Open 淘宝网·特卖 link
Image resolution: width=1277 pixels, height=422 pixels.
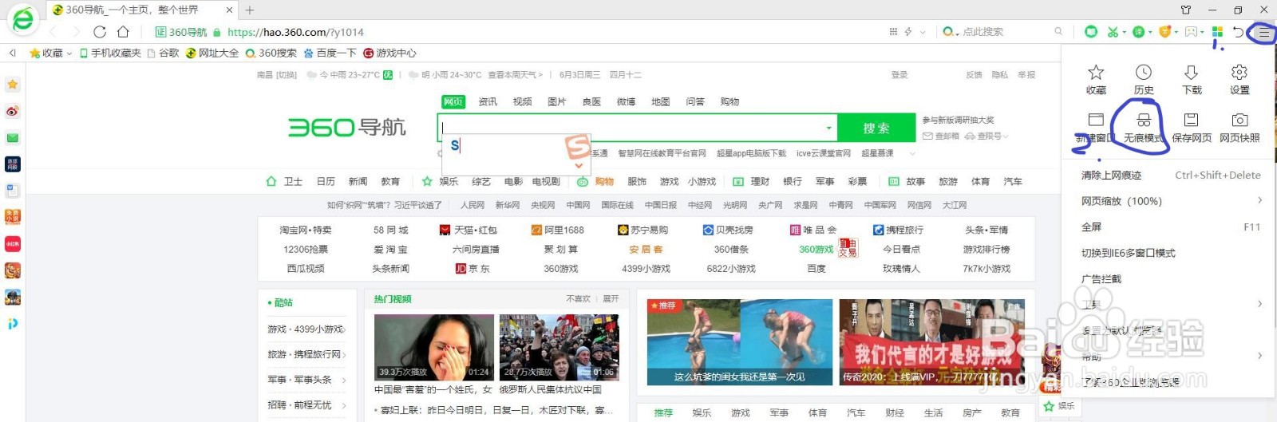coord(306,230)
